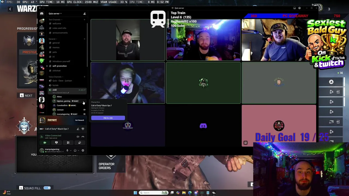Viewport: 349px width, 196px height.
Task: Open Discord direct messages home icon
Action: tap(42, 14)
